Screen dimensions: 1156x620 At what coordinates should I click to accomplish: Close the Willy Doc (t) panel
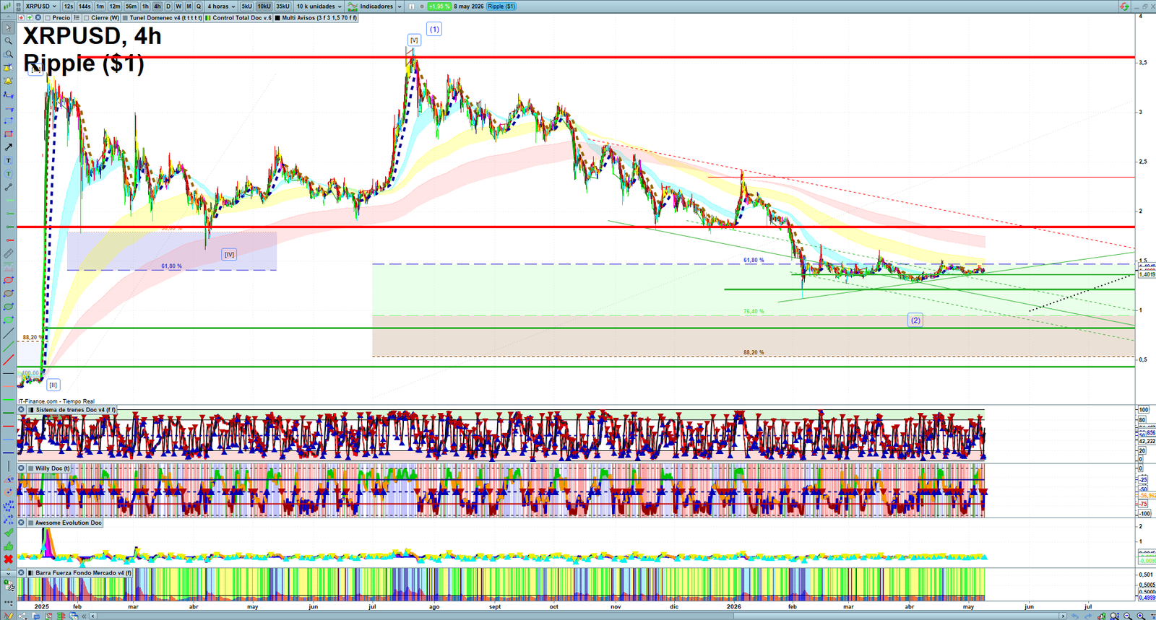tap(22, 468)
